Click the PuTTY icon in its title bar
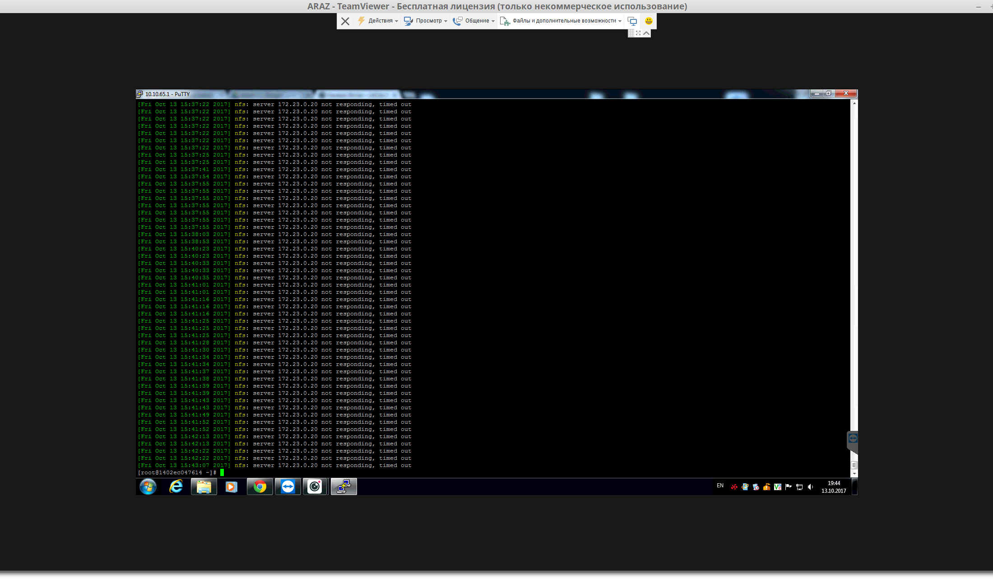 point(140,94)
